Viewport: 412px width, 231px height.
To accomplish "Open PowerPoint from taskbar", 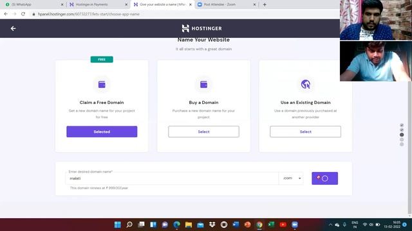I will [x=247, y=225].
